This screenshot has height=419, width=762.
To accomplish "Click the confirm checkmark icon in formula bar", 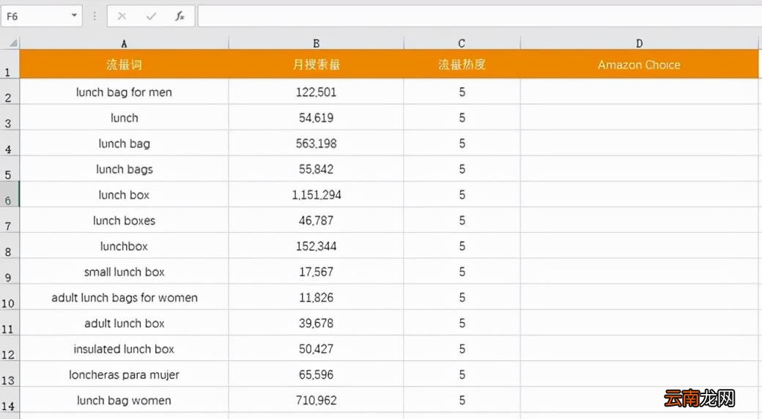I will tap(151, 17).
